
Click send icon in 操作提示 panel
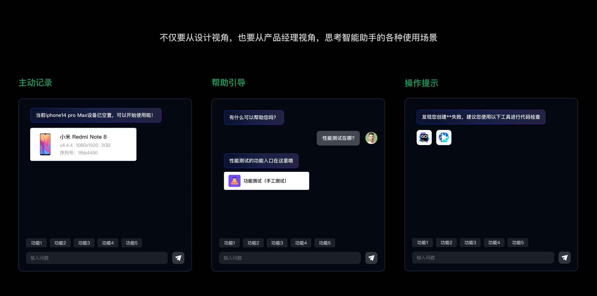[564, 258]
